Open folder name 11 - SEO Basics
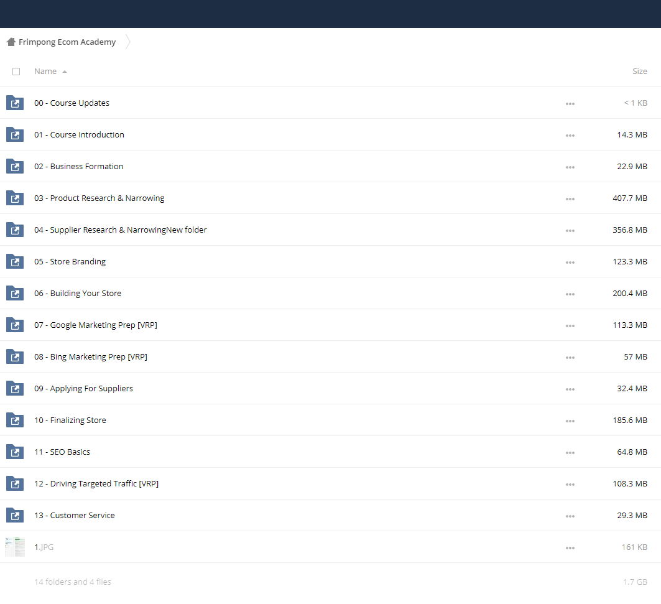Screen dimensions: 661x604 click(x=62, y=452)
